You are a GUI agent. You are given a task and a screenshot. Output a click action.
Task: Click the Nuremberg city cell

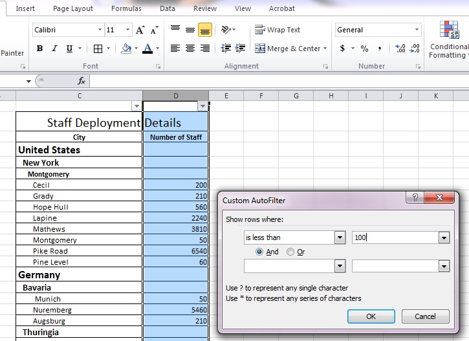pos(79,310)
